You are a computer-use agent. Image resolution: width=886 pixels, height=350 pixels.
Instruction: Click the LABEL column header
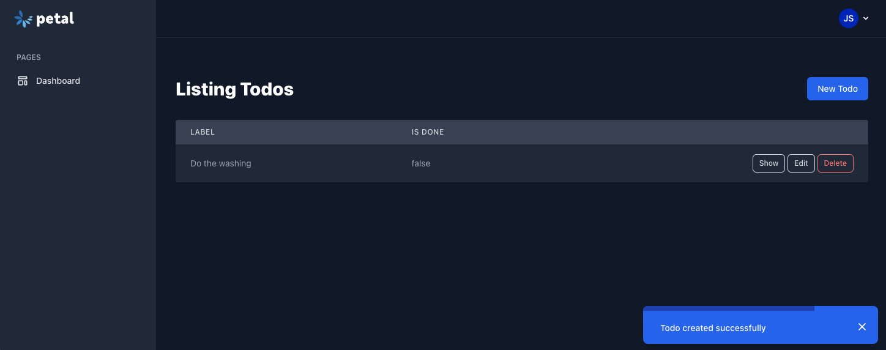[x=203, y=132]
